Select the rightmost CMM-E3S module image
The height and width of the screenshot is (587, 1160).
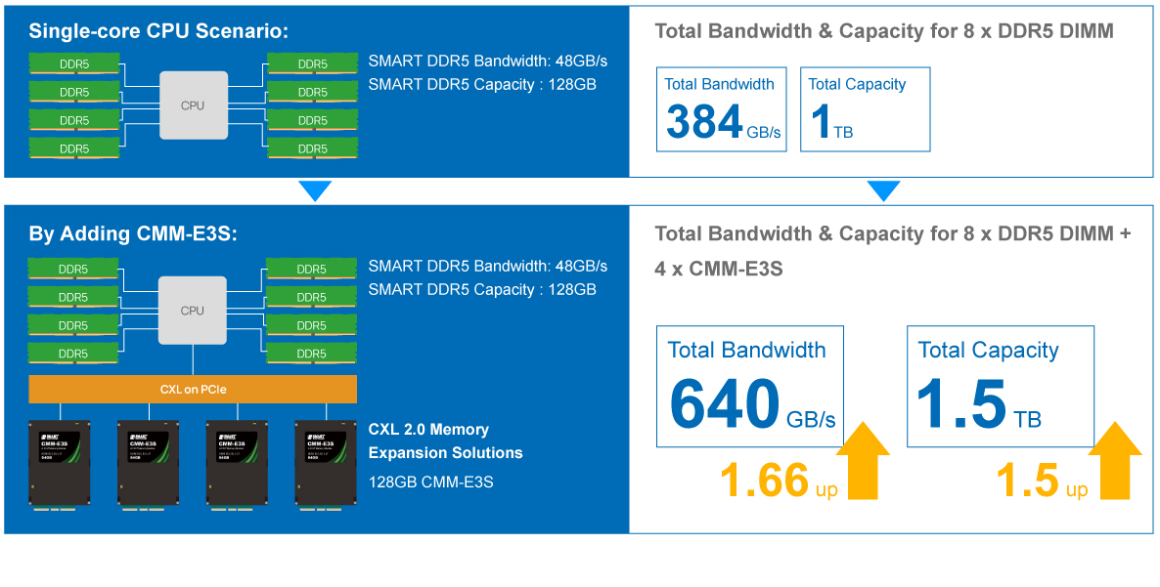326,465
